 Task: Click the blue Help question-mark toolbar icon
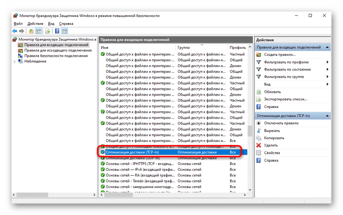click(x=57, y=31)
